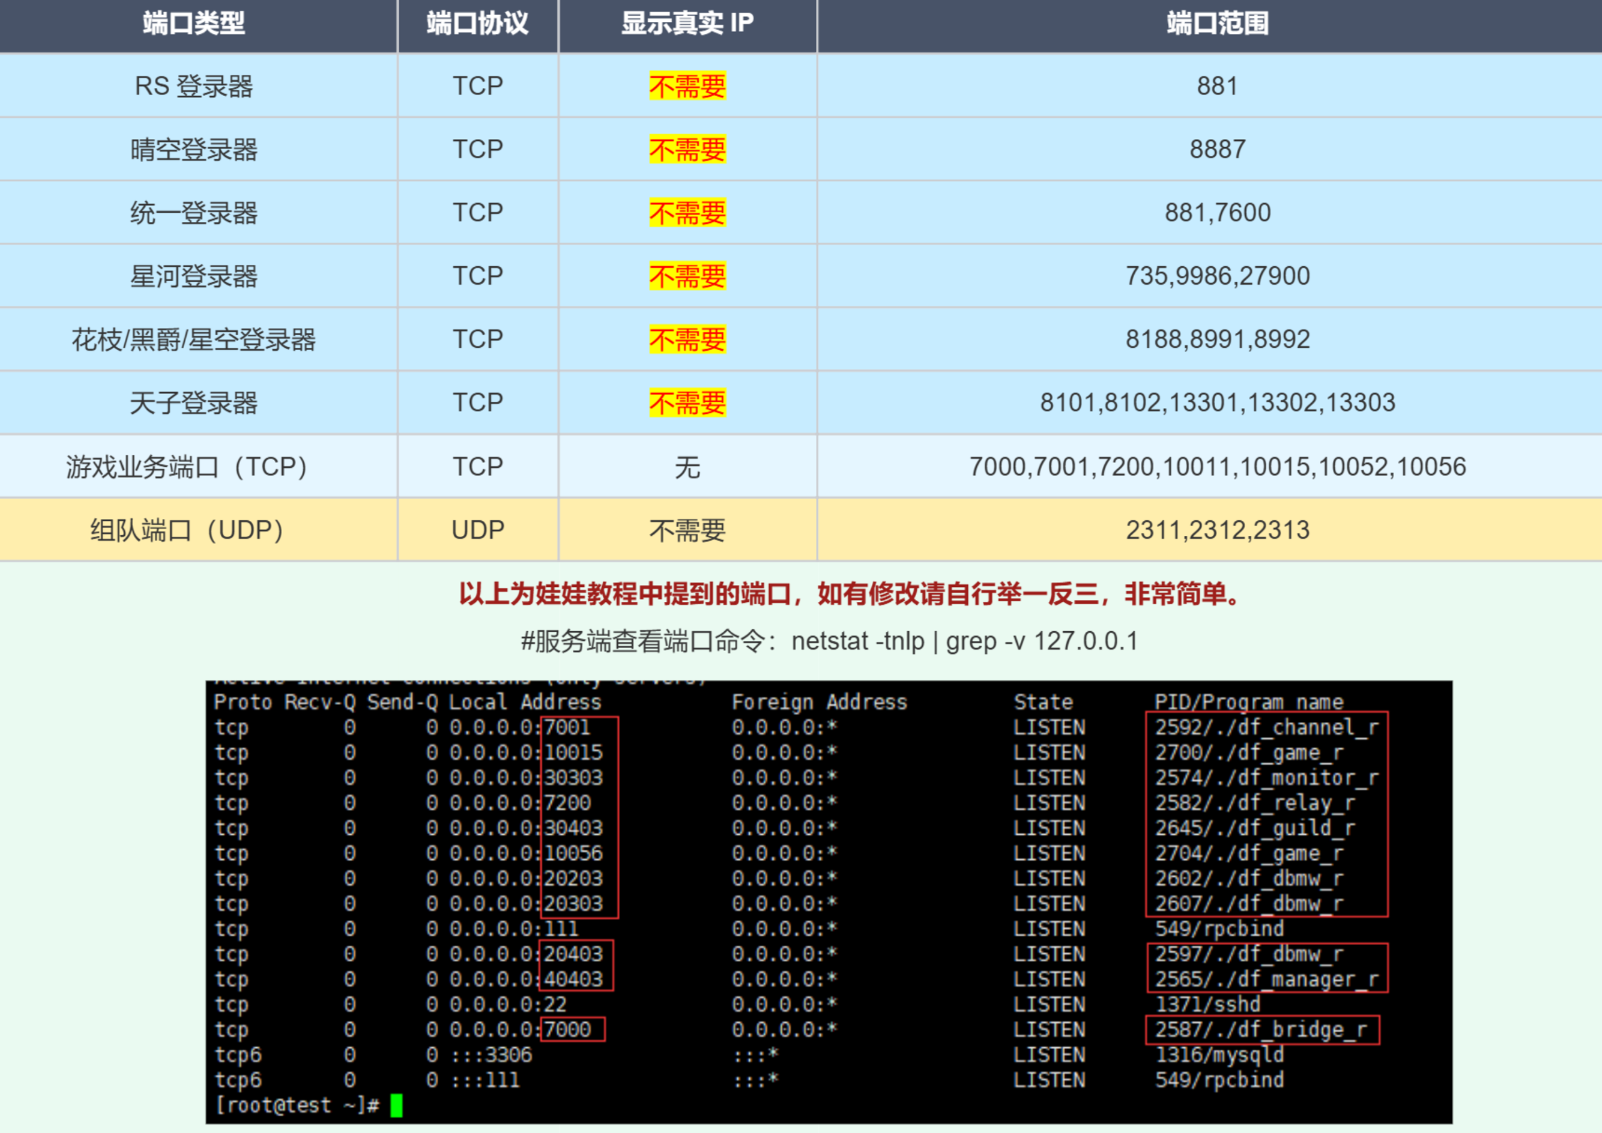Select the highlighted 不需要 beside RS 登录器

(686, 85)
